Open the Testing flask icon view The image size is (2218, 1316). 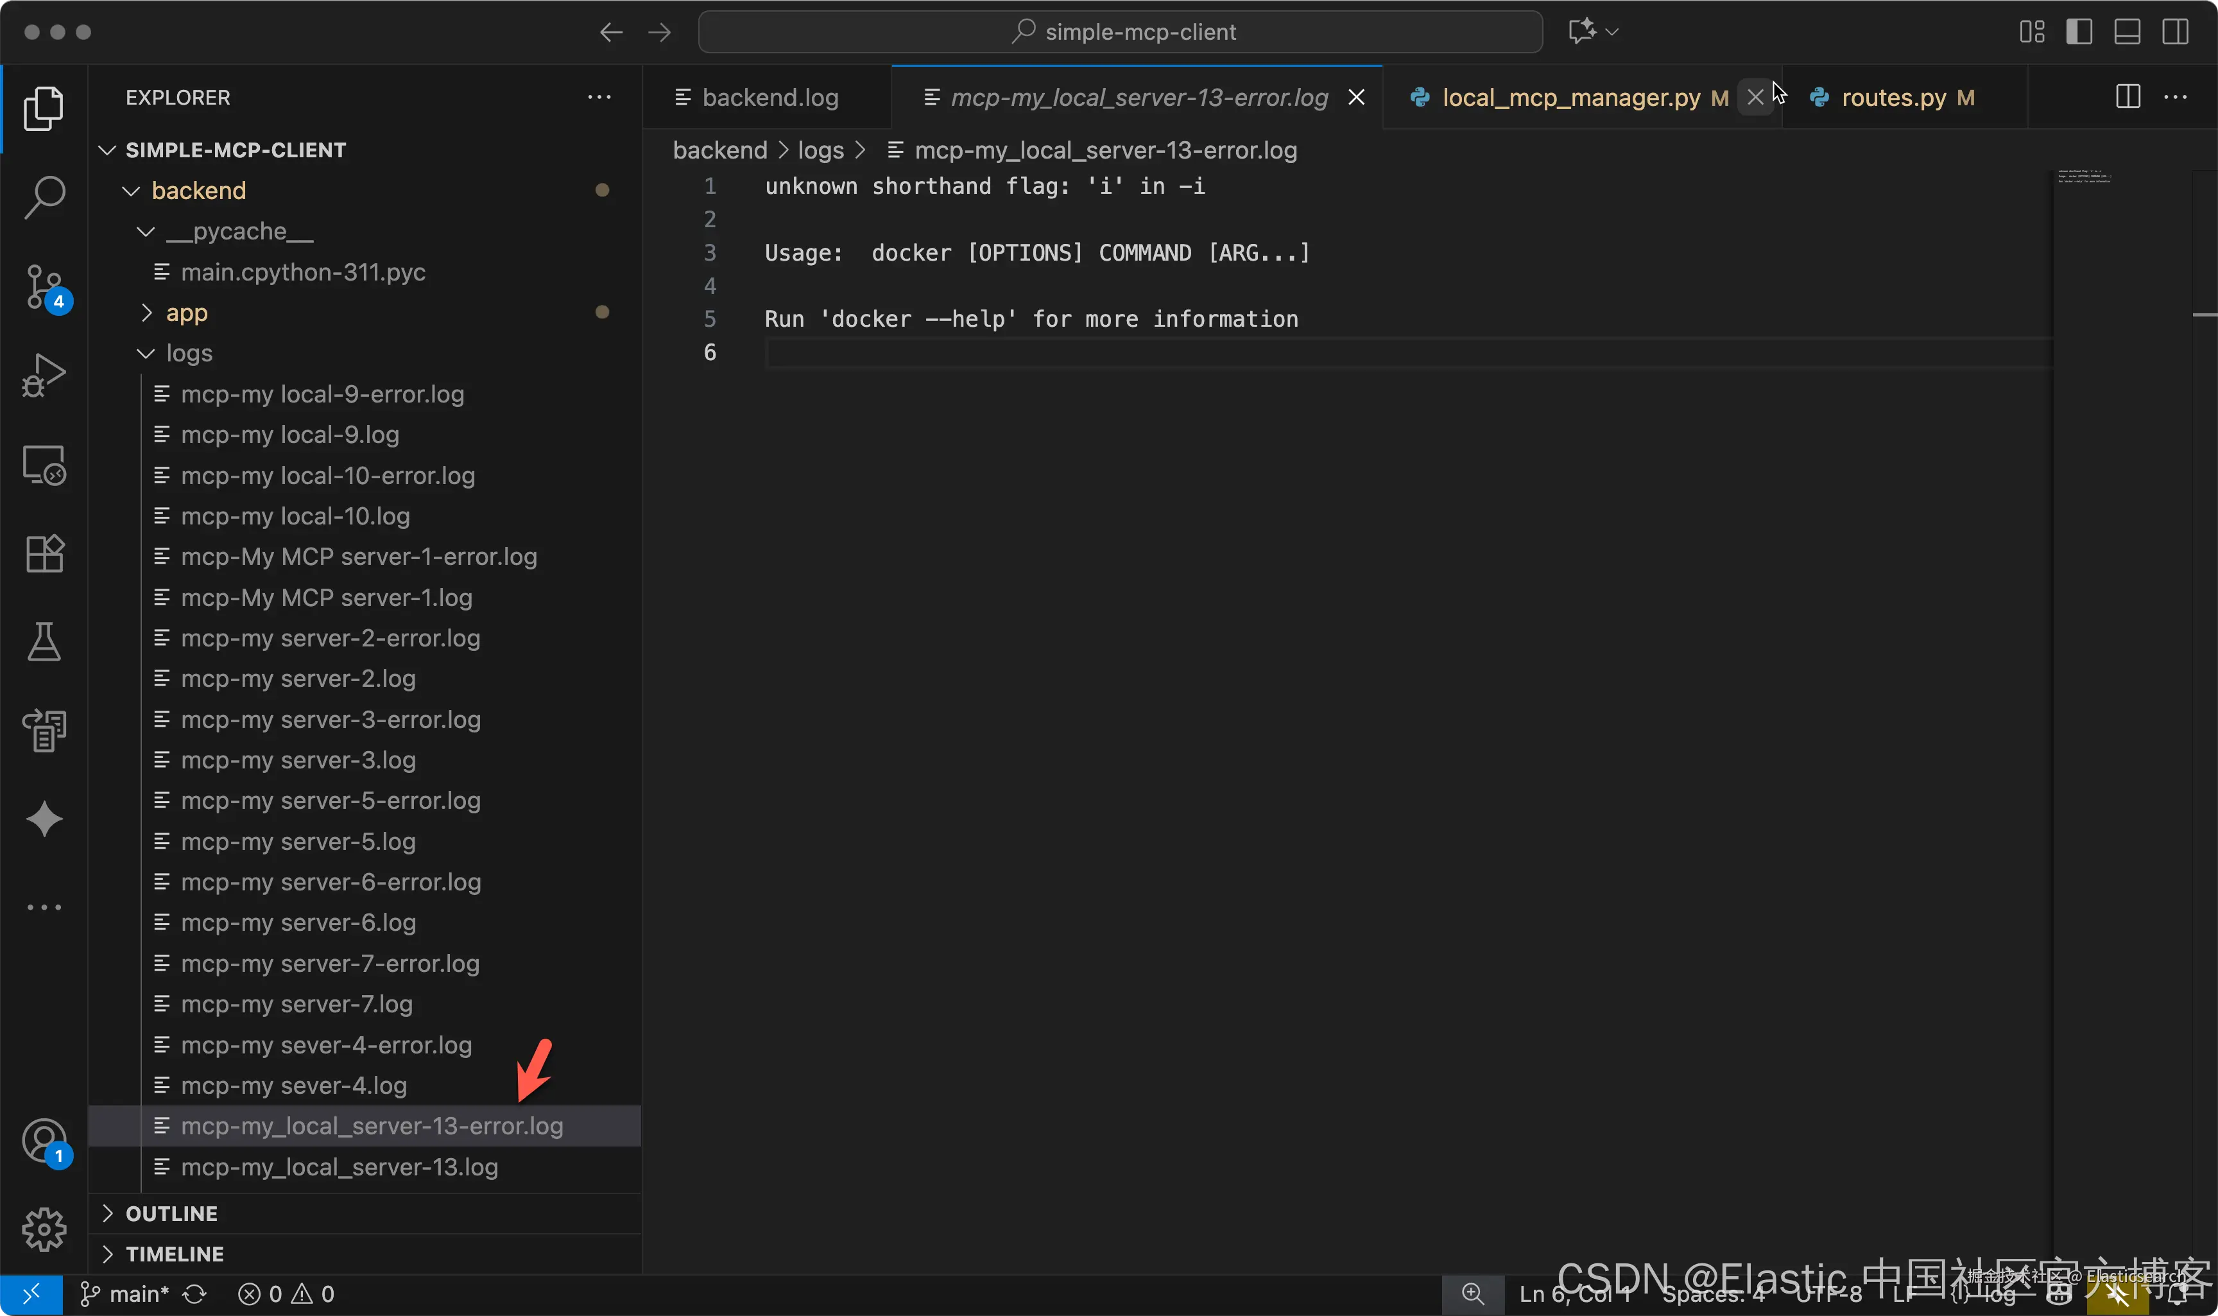pyautogui.click(x=44, y=642)
